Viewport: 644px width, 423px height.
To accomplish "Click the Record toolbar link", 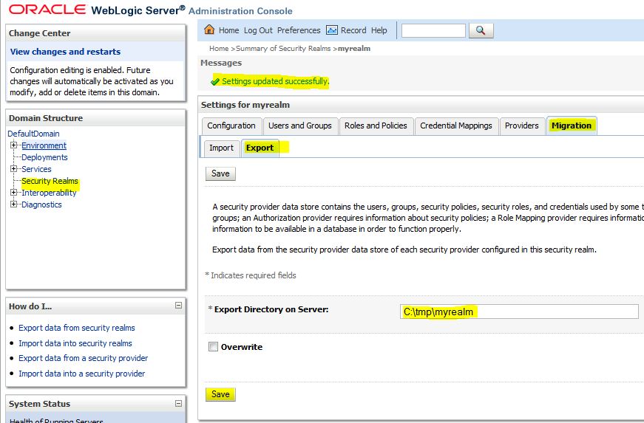I will (x=353, y=30).
